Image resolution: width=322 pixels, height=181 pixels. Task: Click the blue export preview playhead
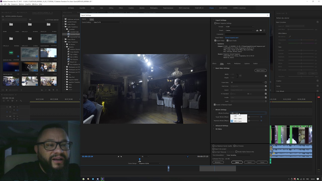pos(140,160)
